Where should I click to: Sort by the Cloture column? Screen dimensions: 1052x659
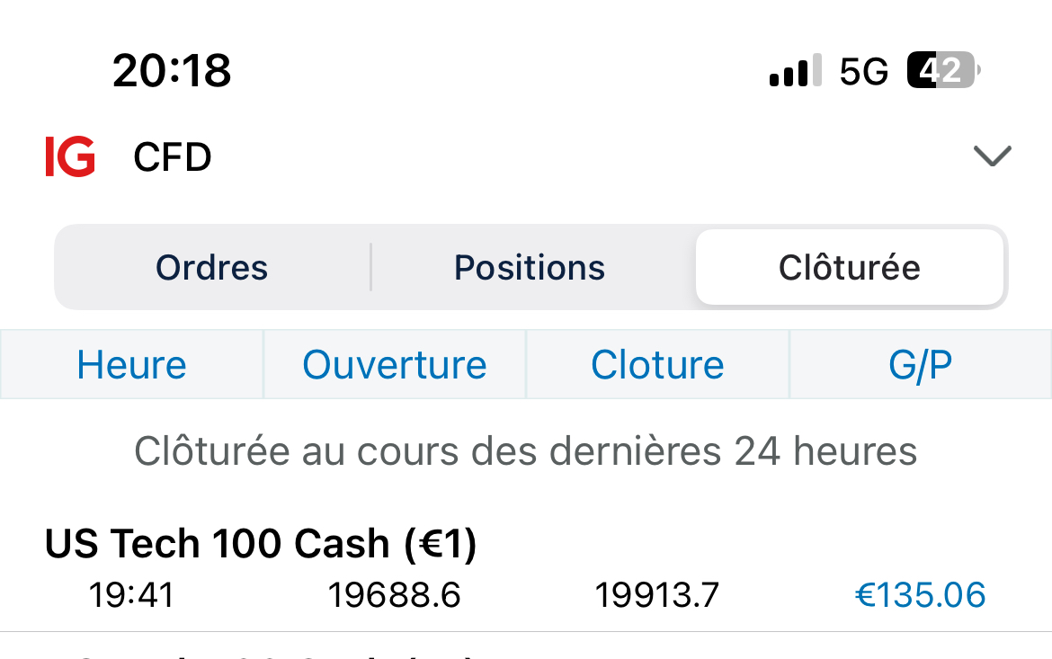pyautogui.click(x=657, y=365)
